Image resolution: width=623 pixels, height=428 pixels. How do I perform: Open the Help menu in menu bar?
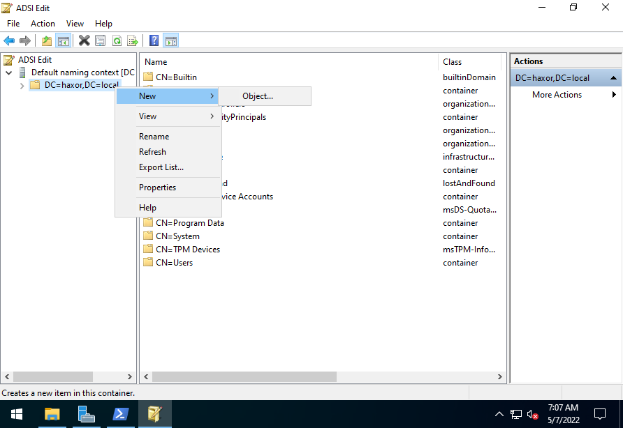[103, 24]
